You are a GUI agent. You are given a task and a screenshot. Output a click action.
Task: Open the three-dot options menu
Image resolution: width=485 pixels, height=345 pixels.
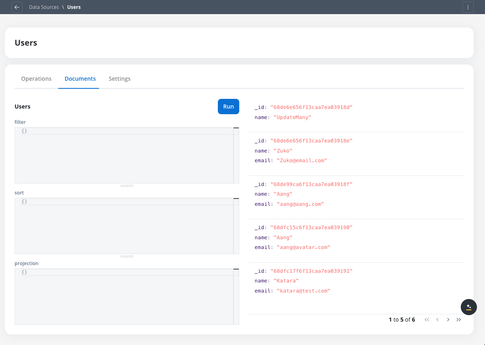[x=468, y=7]
